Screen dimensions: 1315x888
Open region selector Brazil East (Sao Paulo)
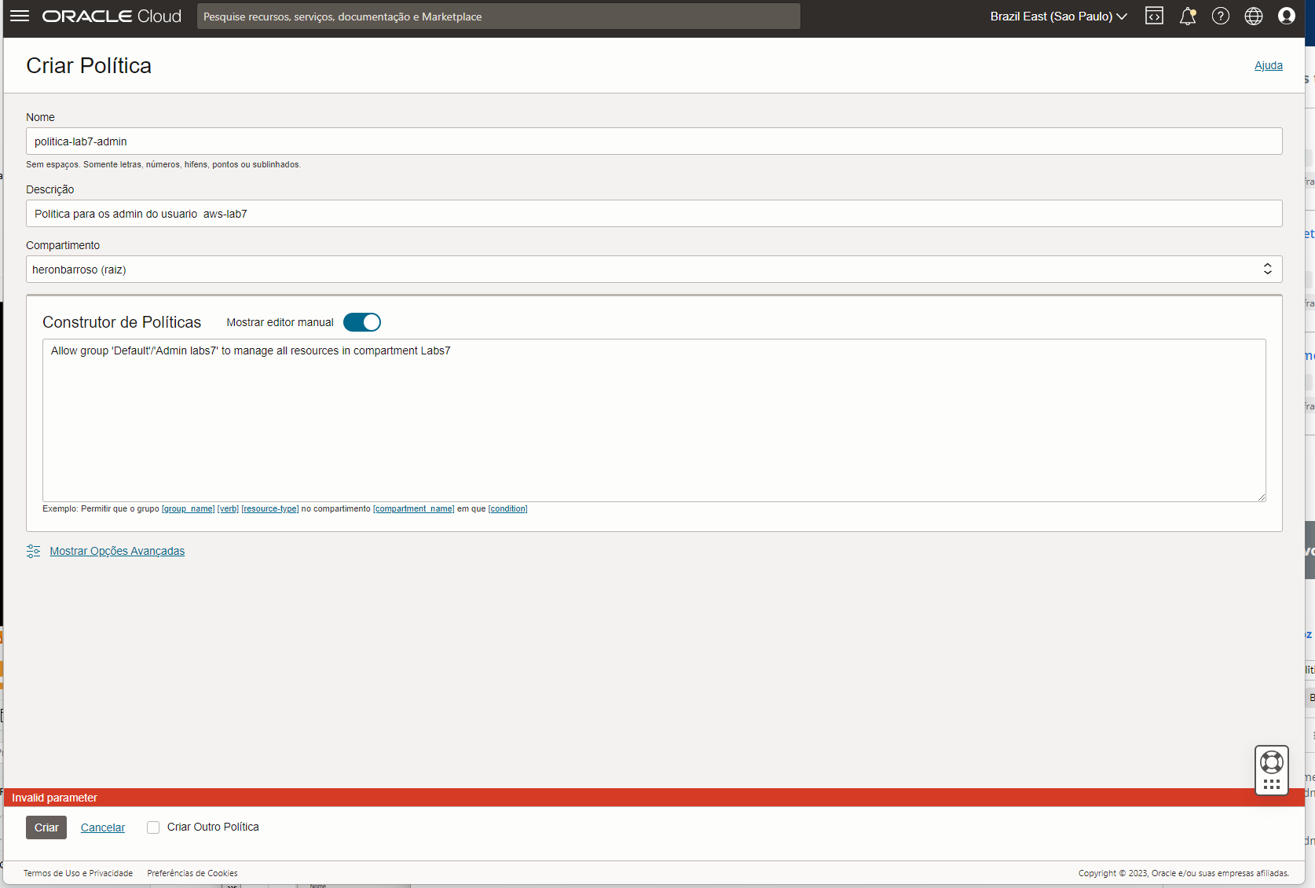coord(1058,16)
